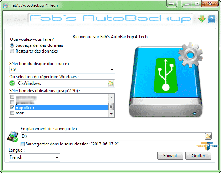Screen dimensions: 221x173
Task: Check the root user checkbox
Action: click(12, 113)
